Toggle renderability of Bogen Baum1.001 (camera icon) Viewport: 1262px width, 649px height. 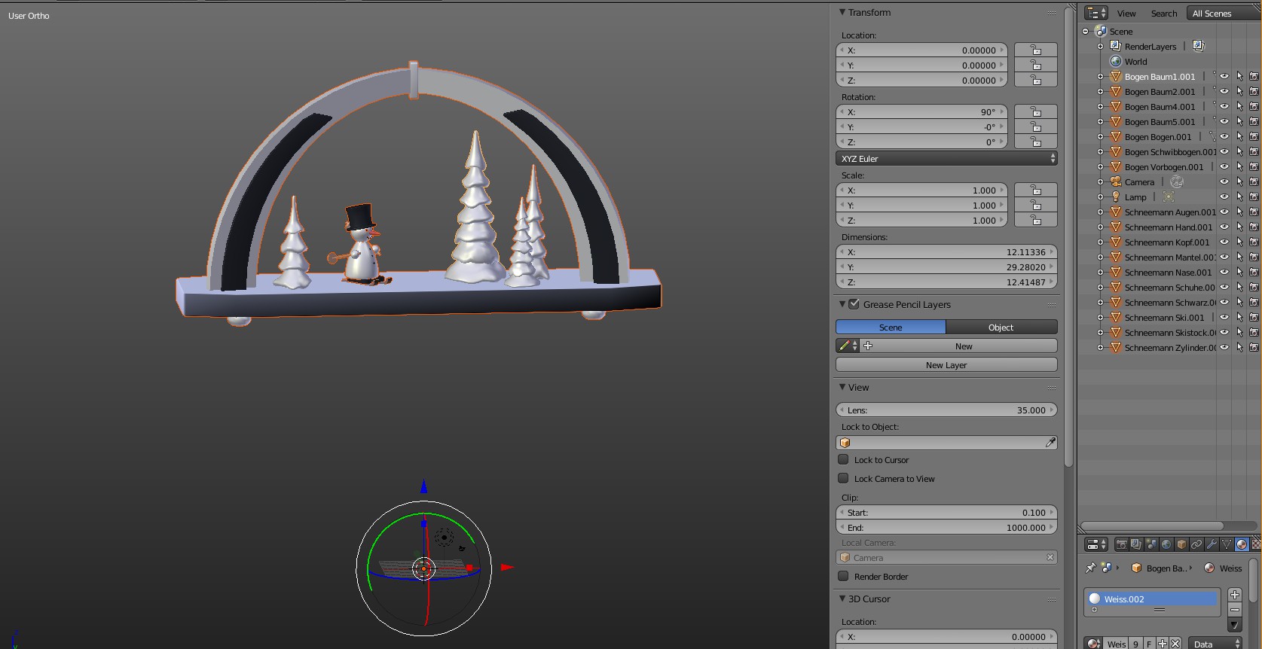pyautogui.click(x=1254, y=77)
